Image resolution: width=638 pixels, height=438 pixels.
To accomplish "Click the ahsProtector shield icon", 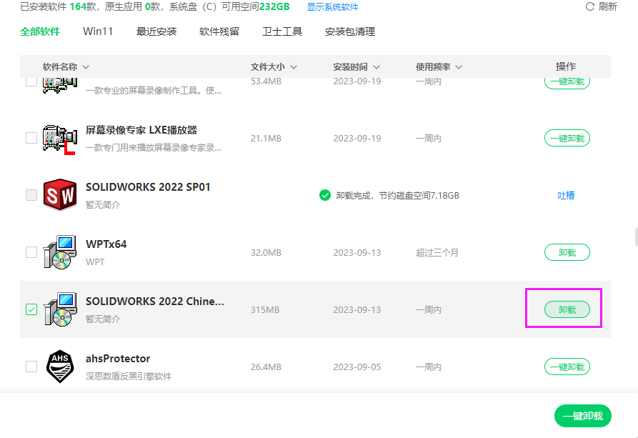I will coord(59,366).
